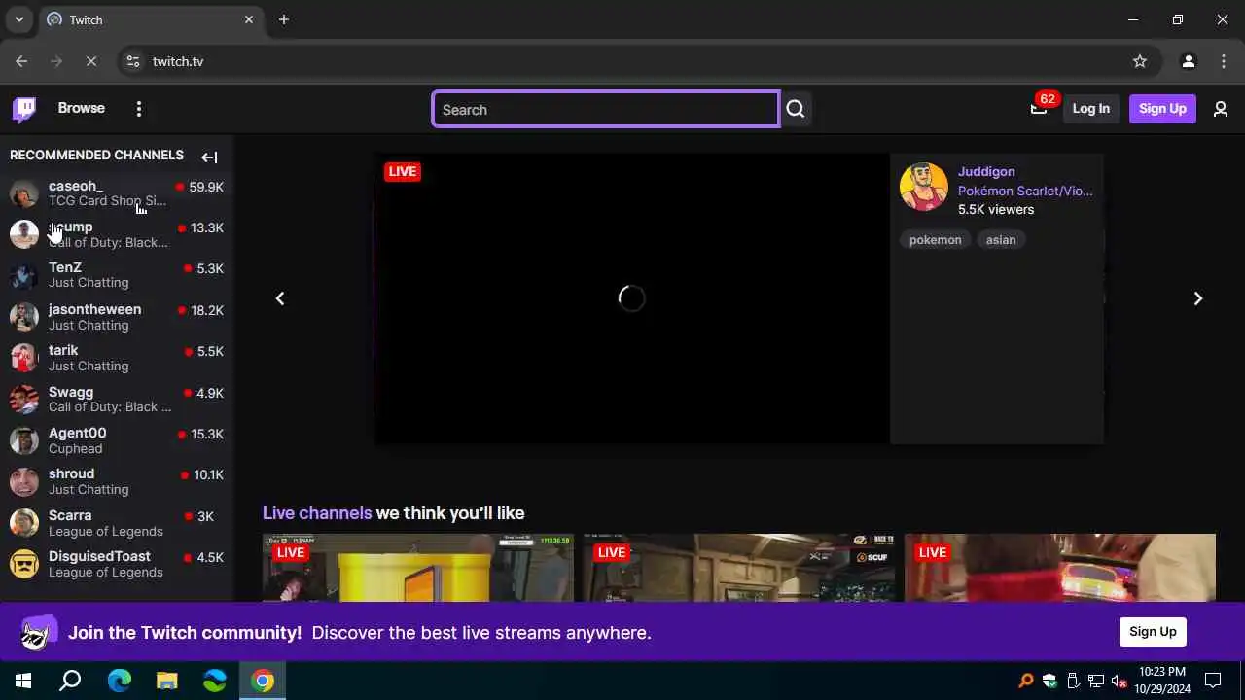Click Agent00 channel avatar
1245x700 pixels.
tap(24, 439)
